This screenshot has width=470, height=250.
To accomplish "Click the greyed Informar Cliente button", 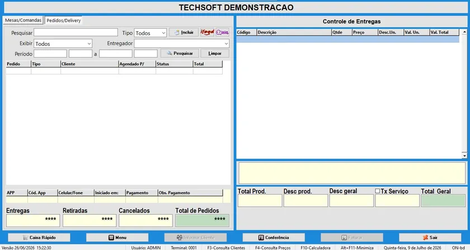I will click(195, 237).
